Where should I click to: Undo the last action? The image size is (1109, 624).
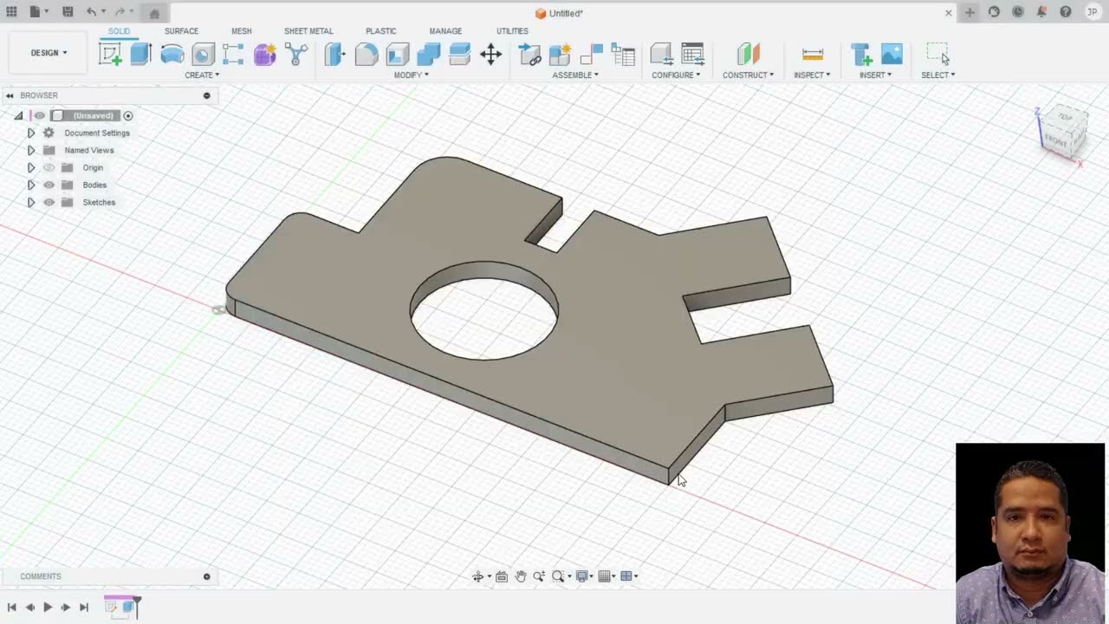coord(91,12)
